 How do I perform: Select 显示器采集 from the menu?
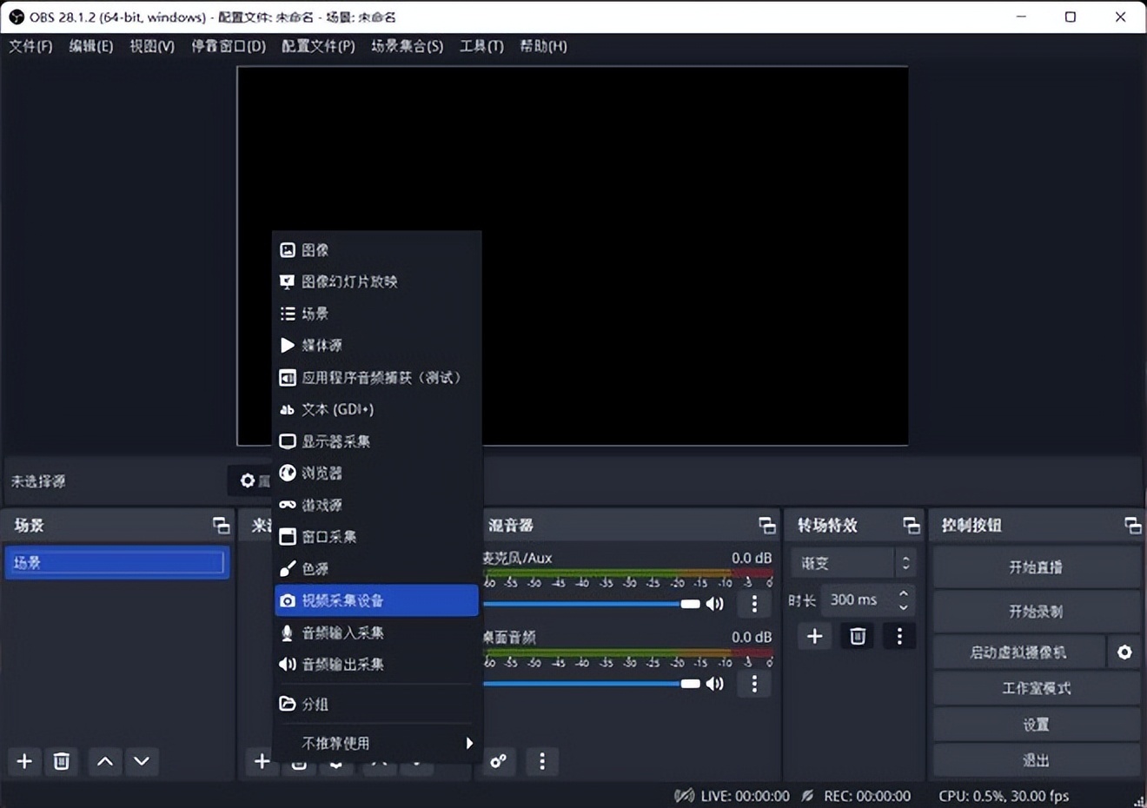pyautogui.click(x=376, y=441)
